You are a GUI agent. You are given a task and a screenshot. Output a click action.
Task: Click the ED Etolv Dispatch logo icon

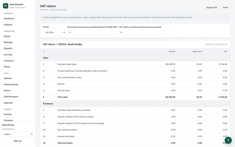(6, 6)
